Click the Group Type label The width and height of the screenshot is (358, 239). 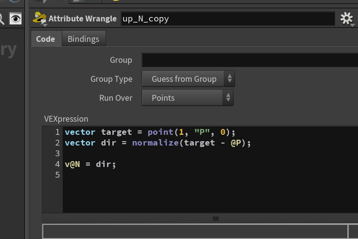click(x=111, y=79)
